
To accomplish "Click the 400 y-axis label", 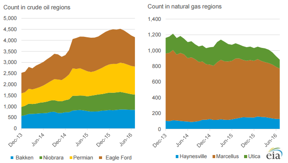I will (157, 98).
